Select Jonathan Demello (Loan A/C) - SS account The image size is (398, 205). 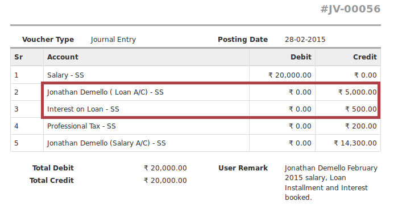click(105, 92)
